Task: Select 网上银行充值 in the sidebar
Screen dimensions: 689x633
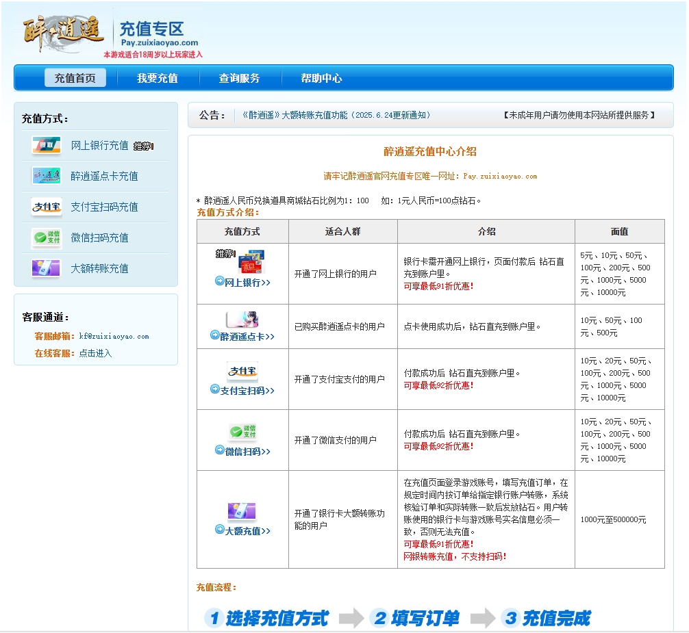Action: point(100,145)
